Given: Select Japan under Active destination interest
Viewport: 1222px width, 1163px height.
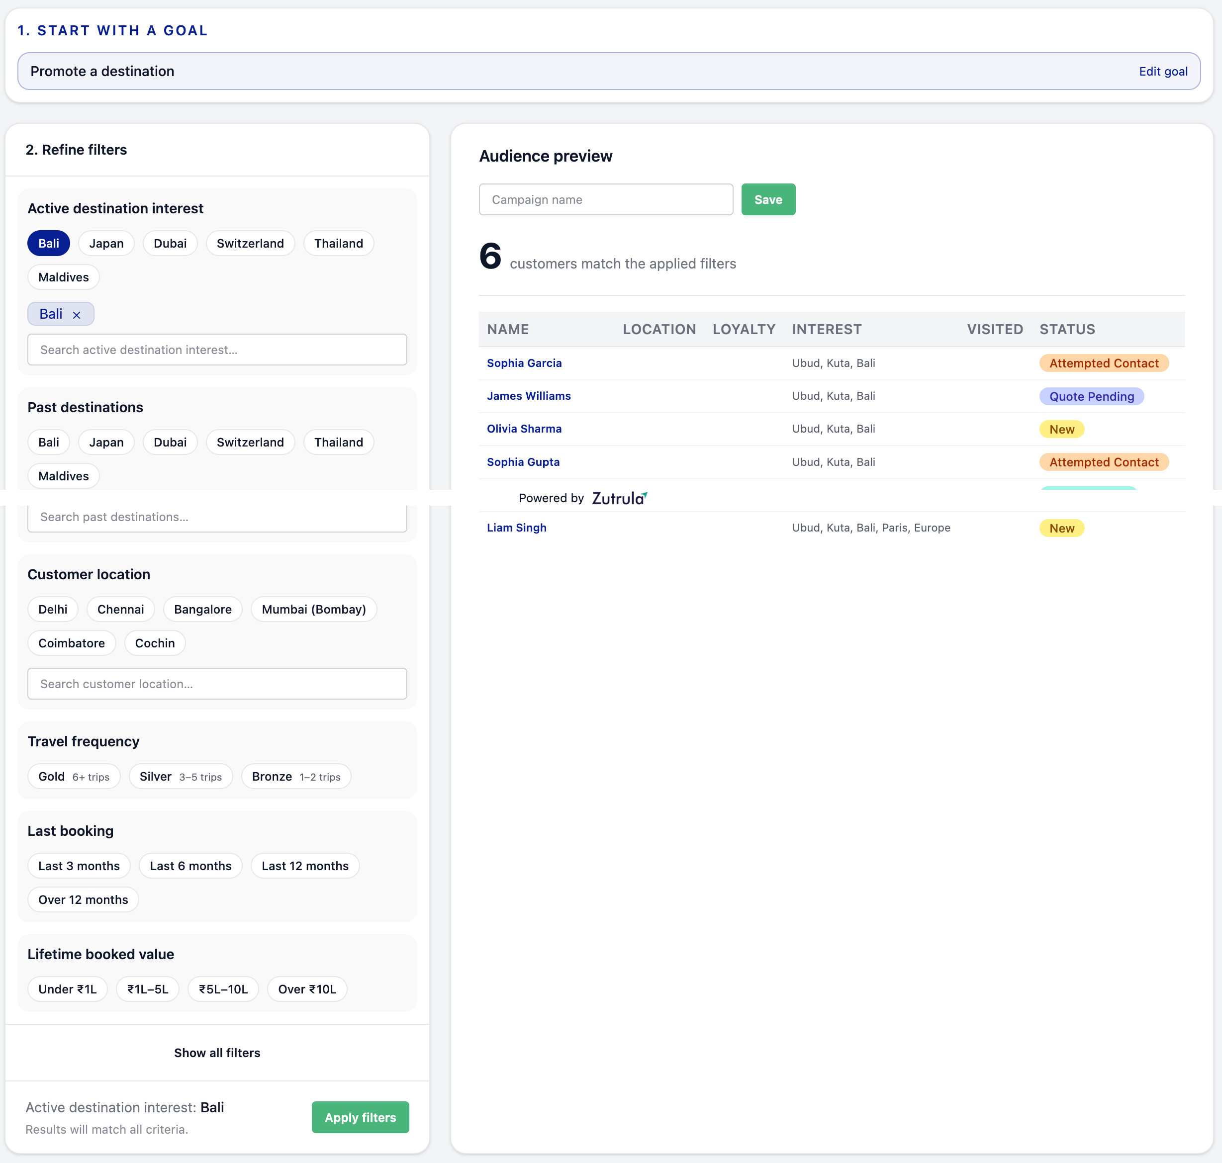Looking at the screenshot, I should [x=106, y=243].
